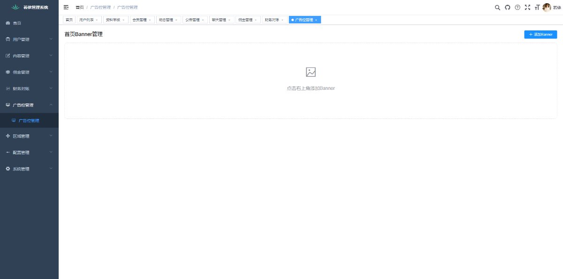Close the 财务对账 tab
This screenshot has height=279, width=563.
pos(282,20)
